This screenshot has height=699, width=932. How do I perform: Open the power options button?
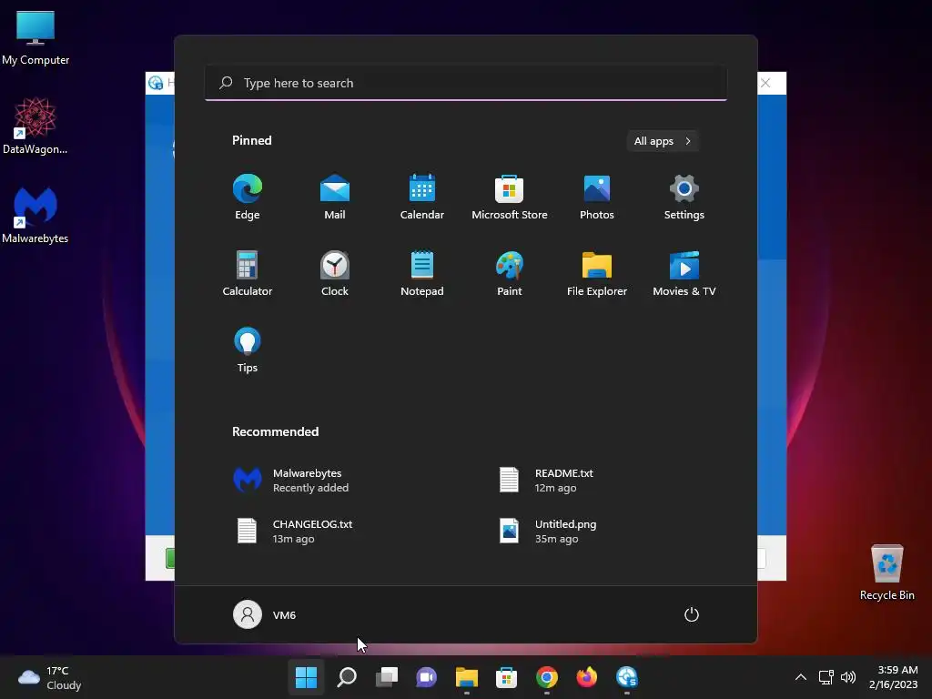[x=692, y=614]
